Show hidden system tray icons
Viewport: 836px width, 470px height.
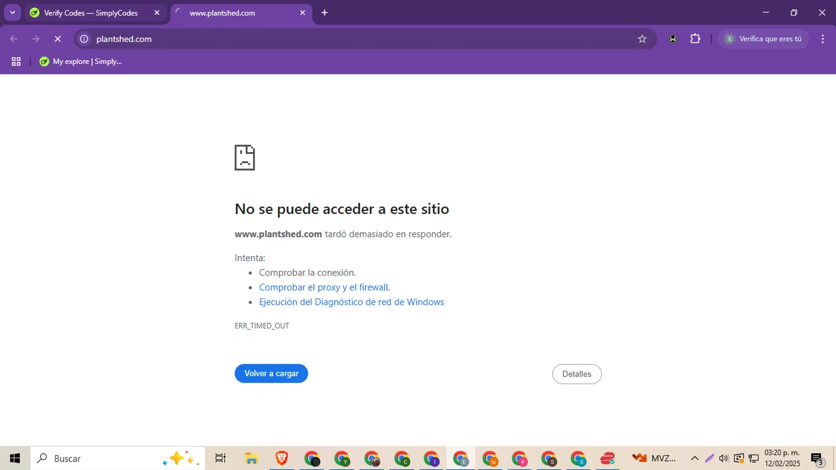(x=694, y=458)
